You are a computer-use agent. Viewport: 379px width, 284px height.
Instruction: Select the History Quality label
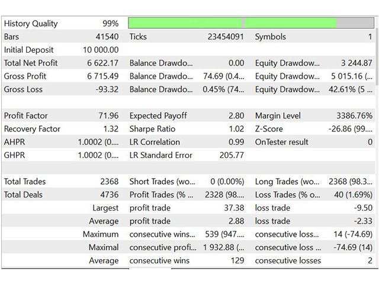(x=31, y=24)
